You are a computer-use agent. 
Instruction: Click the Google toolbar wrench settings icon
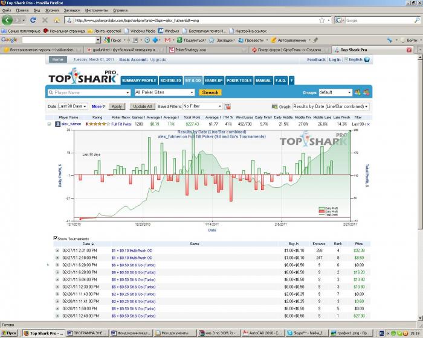389,40
